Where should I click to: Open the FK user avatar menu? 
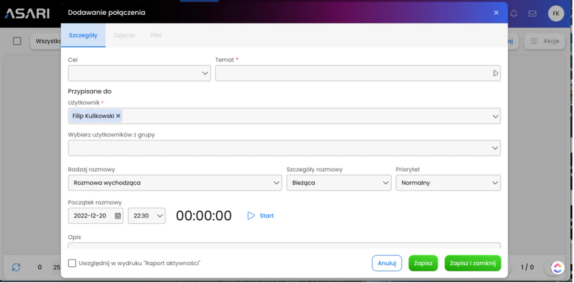pyautogui.click(x=556, y=13)
